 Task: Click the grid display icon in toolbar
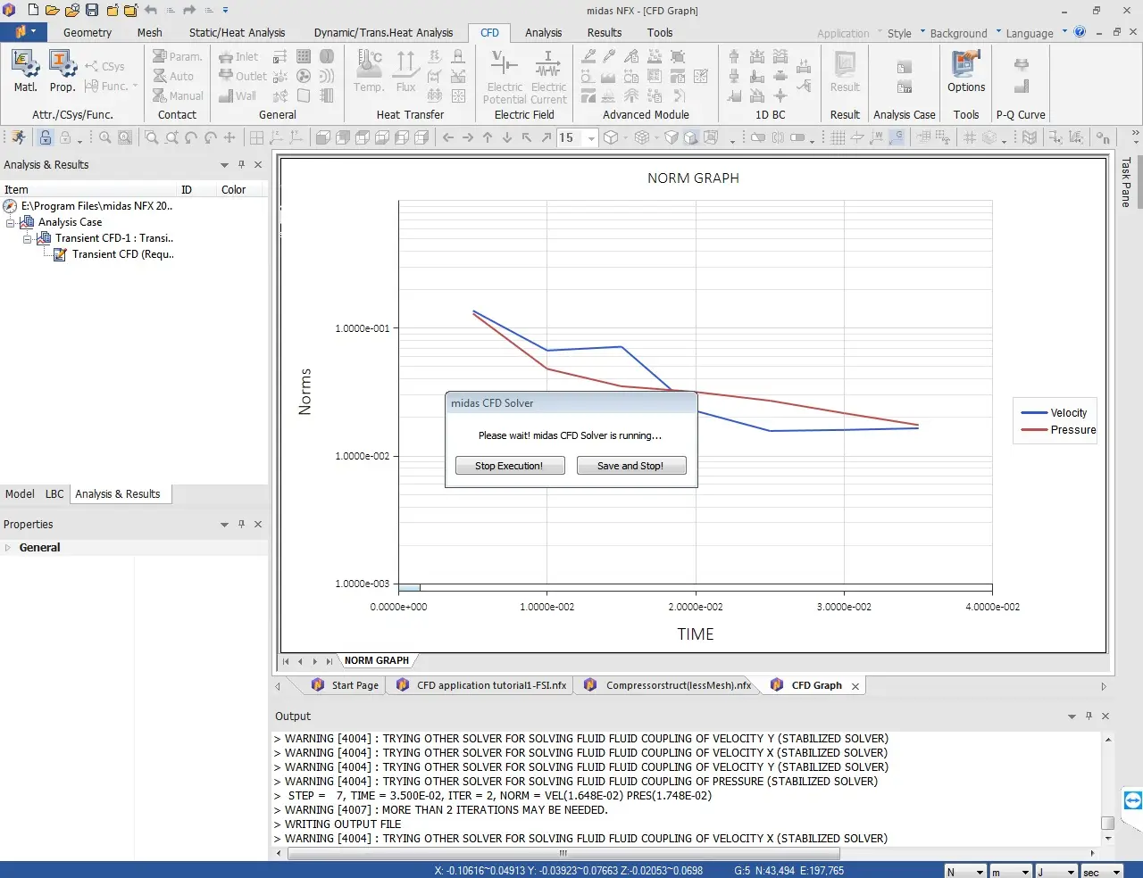838,137
